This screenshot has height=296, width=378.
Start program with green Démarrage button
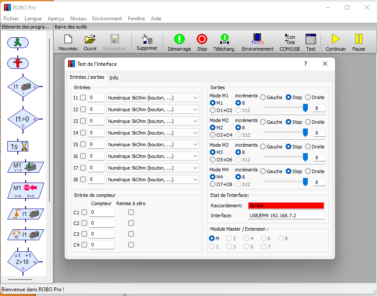coord(179,42)
